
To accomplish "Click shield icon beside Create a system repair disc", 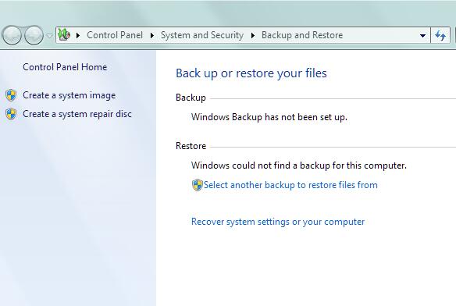I will tap(11, 114).
